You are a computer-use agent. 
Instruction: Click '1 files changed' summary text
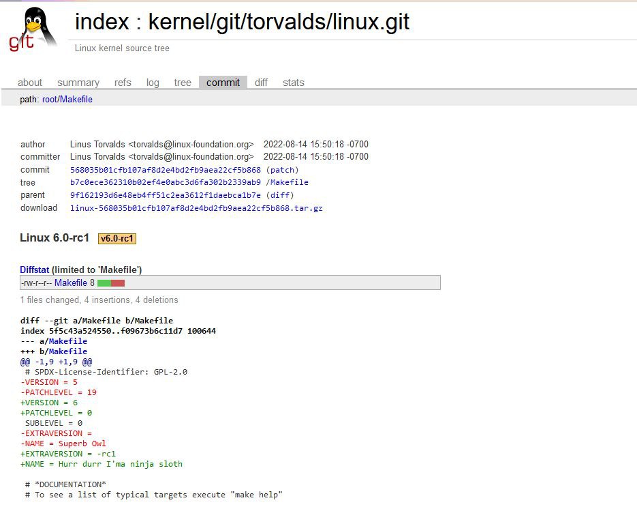click(50, 300)
